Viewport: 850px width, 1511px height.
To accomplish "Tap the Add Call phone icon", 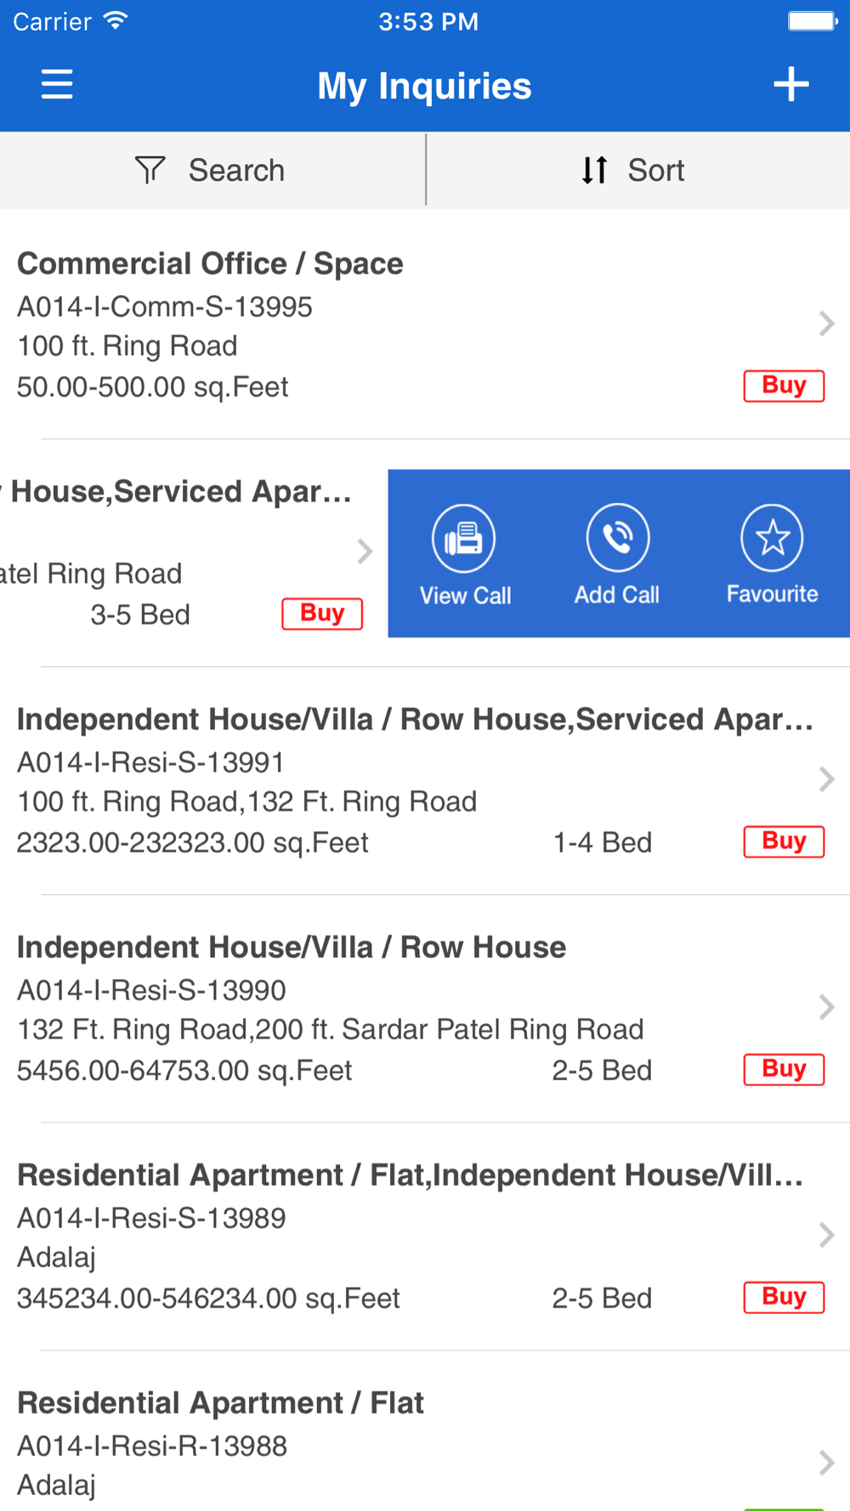I will coord(618,538).
